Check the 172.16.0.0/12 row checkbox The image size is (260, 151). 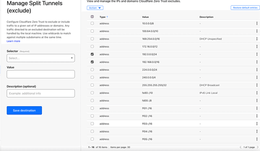[x=92, y=46]
